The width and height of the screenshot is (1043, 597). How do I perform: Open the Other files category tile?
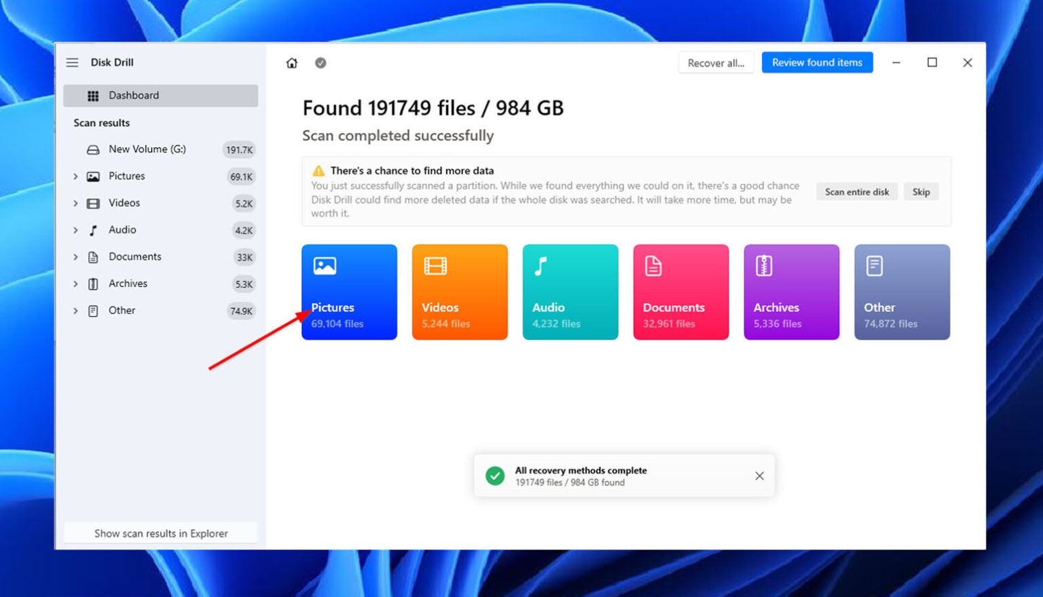(902, 292)
